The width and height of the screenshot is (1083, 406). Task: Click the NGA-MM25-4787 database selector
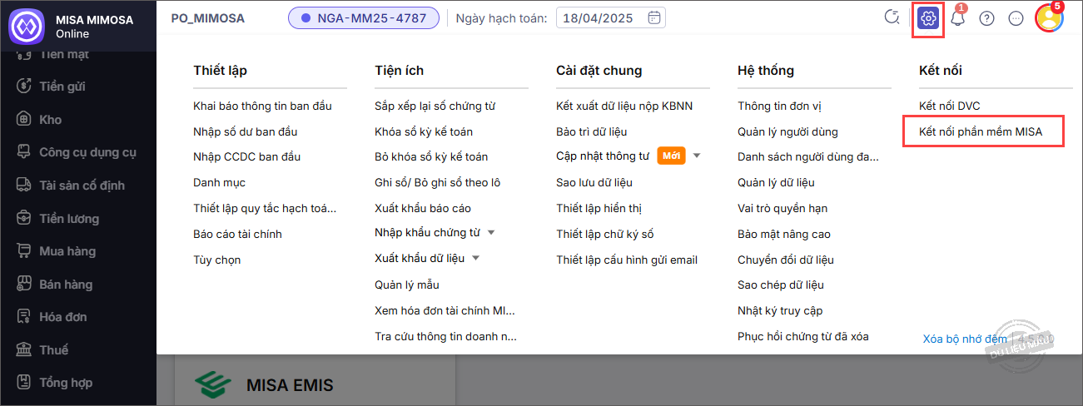click(364, 17)
